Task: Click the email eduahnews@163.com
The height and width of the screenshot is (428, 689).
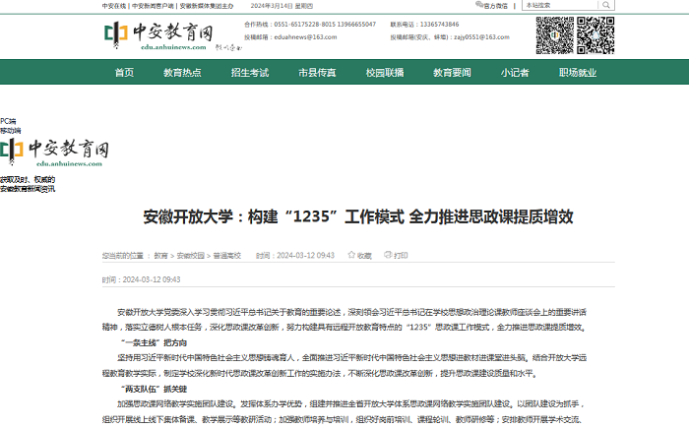Action: point(305,37)
